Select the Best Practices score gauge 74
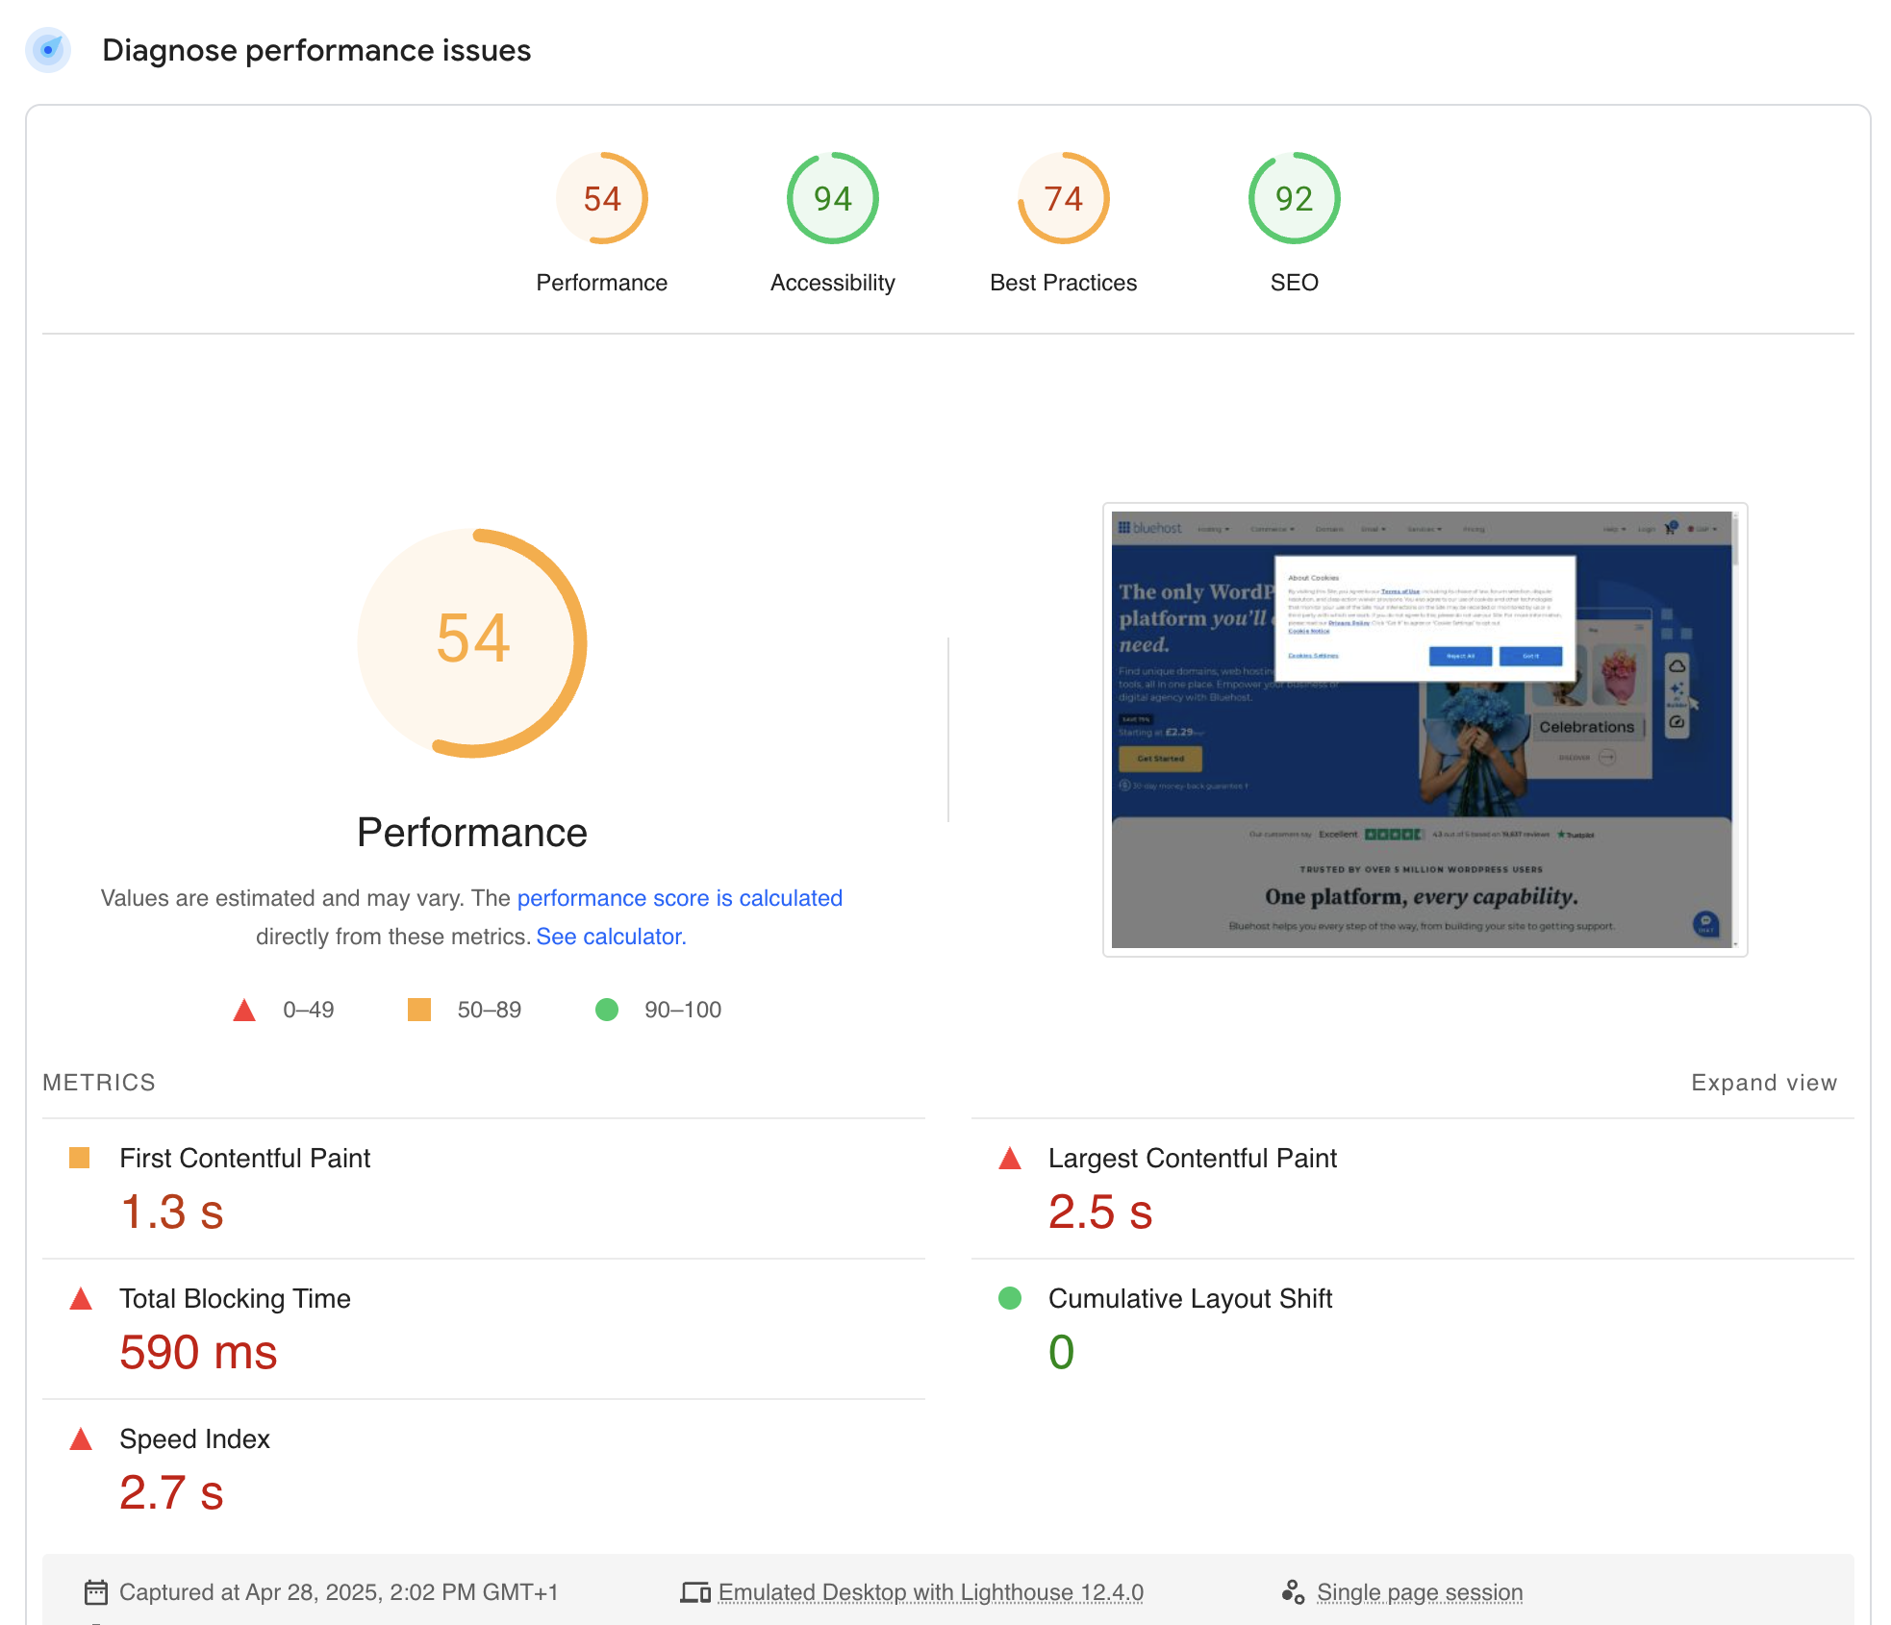1891x1625 pixels. pos(1064,199)
